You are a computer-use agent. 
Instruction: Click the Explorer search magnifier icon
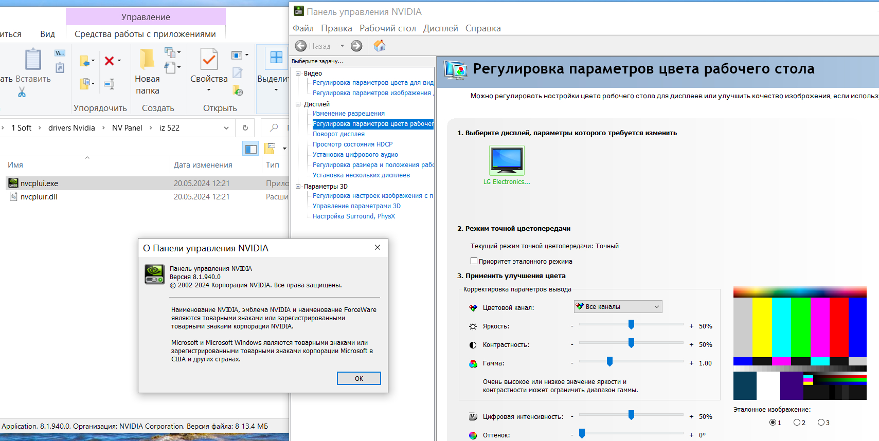pyautogui.click(x=274, y=127)
